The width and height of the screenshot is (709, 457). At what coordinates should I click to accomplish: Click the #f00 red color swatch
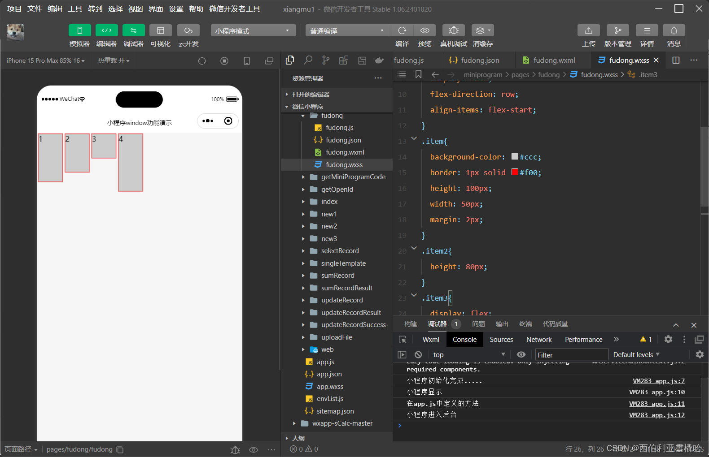515,172
